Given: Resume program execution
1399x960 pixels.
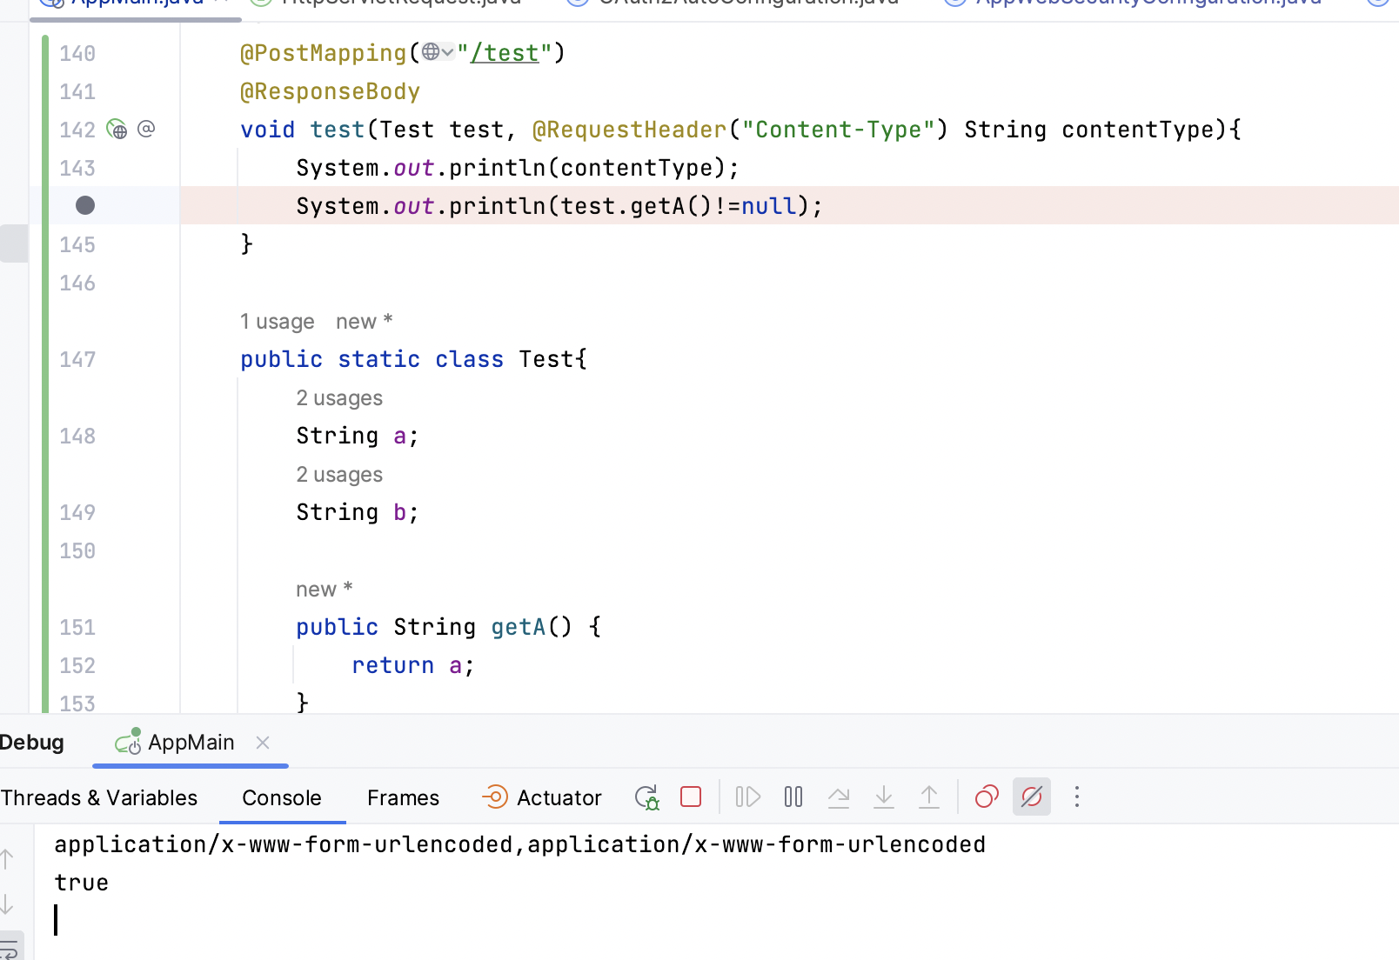Looking at the screenshot, I should (x=748, y=797).
